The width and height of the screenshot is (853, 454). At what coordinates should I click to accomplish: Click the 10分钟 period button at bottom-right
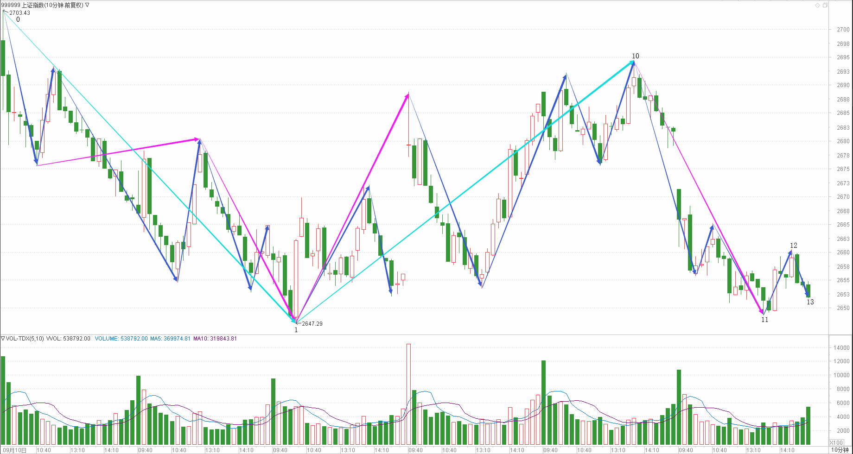840,450
